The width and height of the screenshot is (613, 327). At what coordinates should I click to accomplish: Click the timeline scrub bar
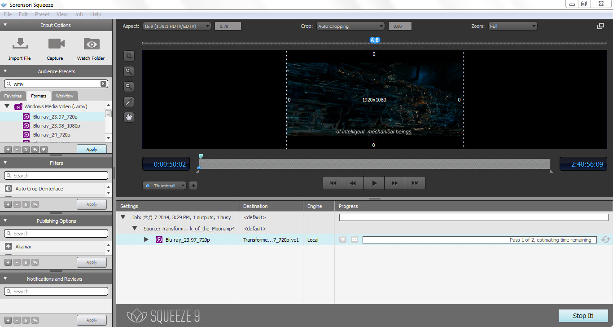[x=374, y=163]
